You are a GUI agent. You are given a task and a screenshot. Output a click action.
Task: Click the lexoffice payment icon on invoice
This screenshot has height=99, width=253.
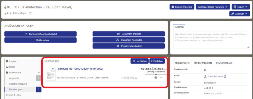[156, 78]
